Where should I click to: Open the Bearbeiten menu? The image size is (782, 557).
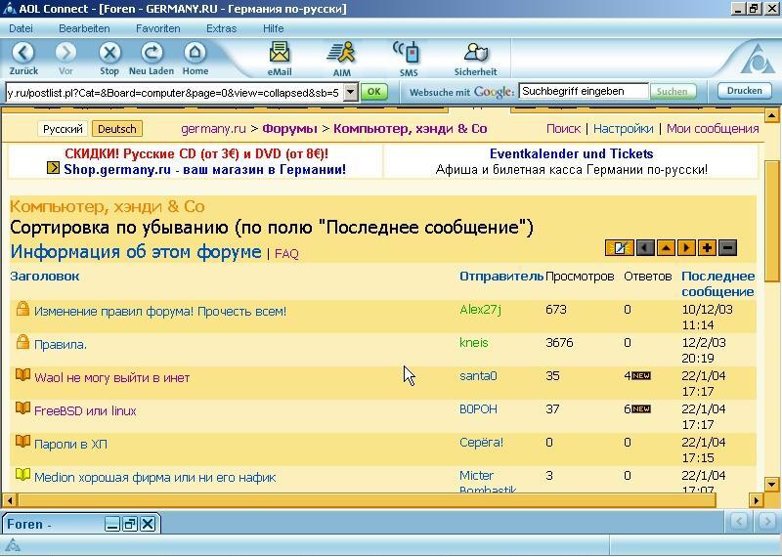(84, 28)
